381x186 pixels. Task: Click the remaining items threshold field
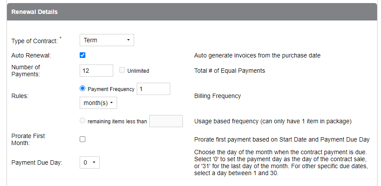[166, 121]
